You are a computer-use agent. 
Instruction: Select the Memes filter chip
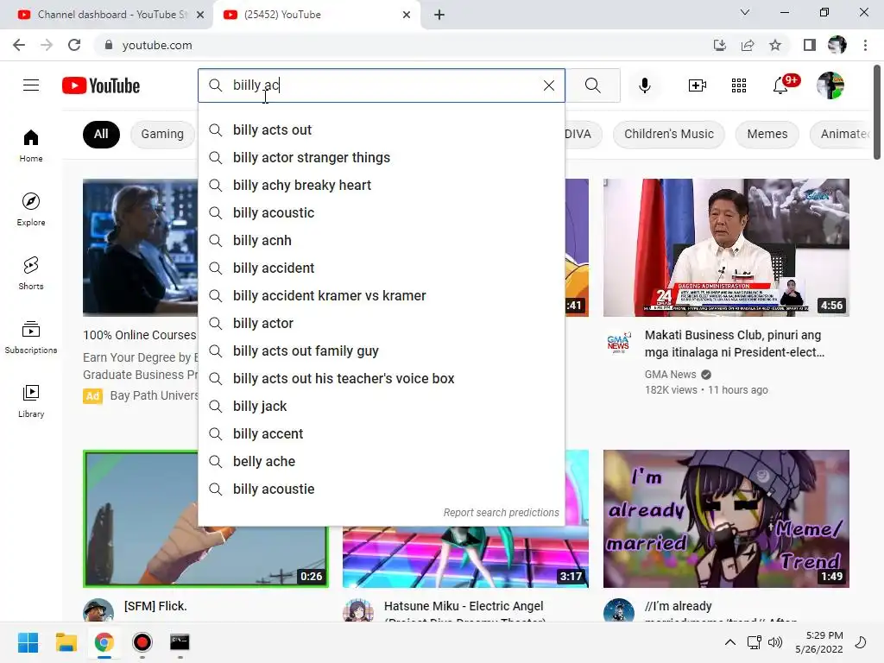(767, 134)
